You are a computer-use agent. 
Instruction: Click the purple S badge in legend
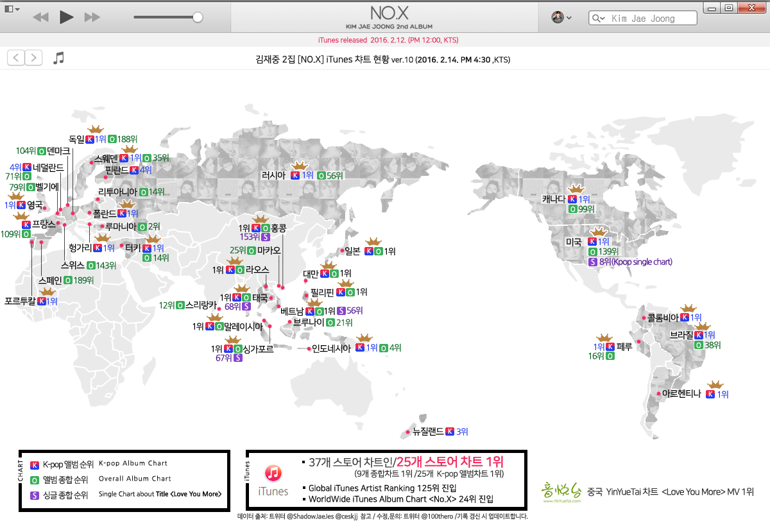coord(35,495)
